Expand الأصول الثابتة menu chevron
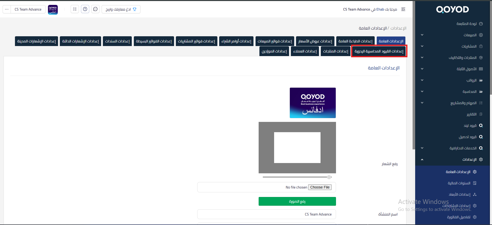The image size is (492, 225). [422, 69]
